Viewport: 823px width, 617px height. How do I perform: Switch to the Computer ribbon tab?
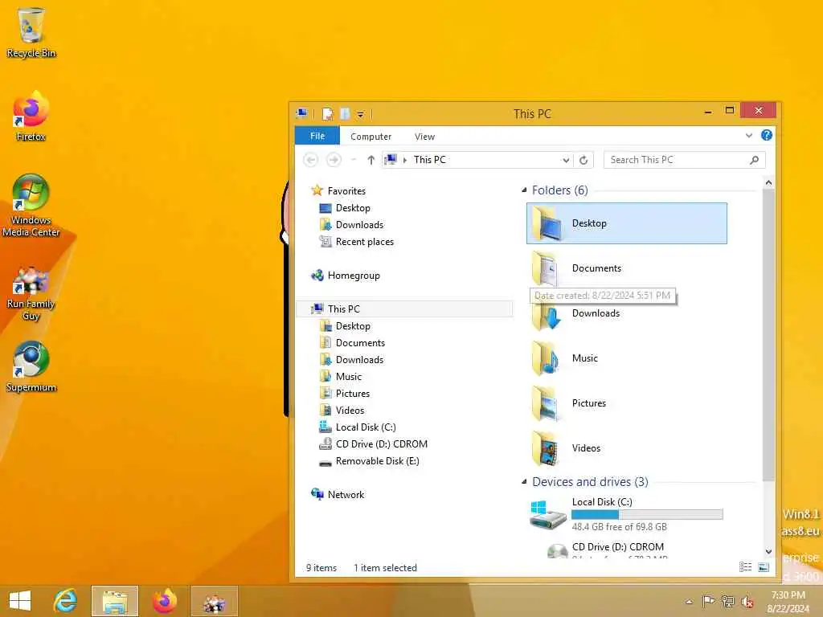[371, 137]
